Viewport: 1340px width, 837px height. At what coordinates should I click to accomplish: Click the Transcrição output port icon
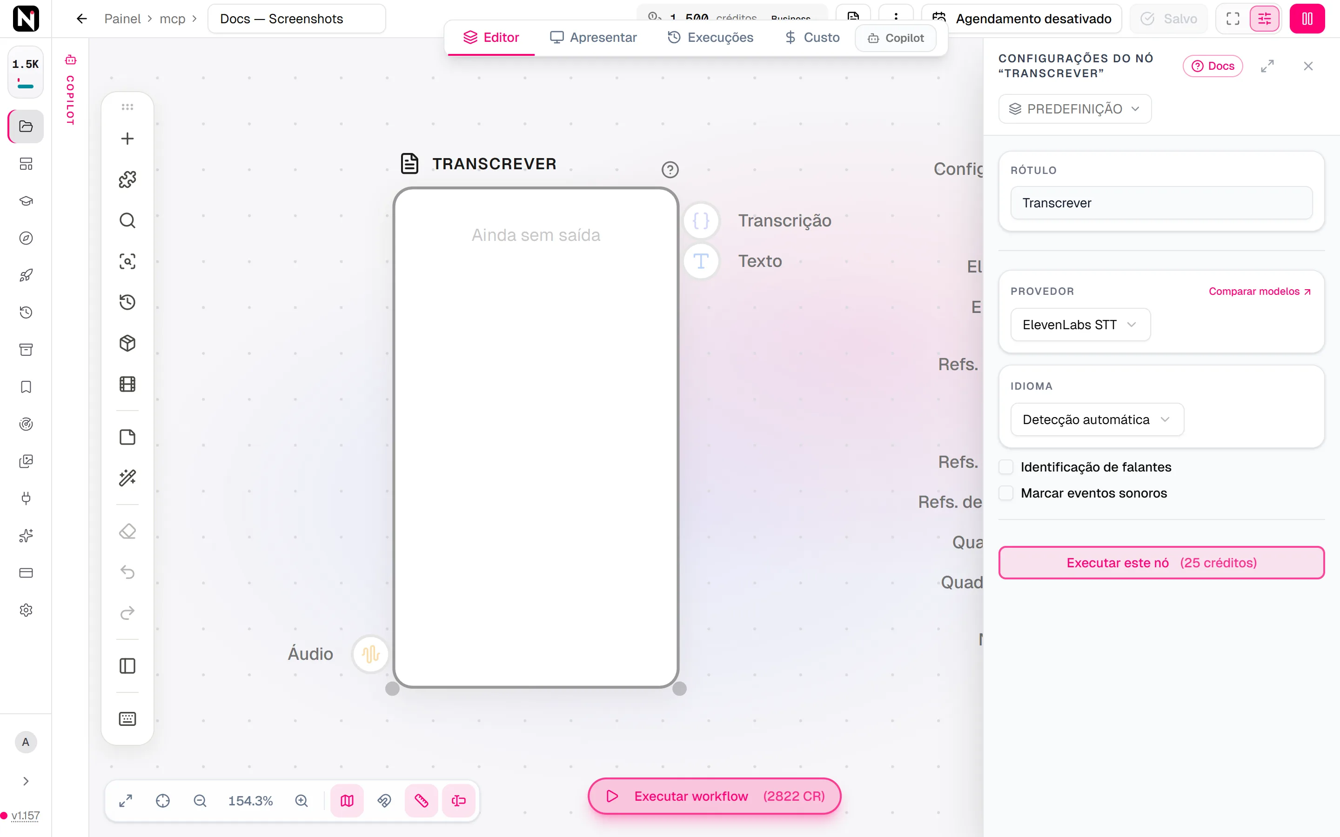click(701, 220)
